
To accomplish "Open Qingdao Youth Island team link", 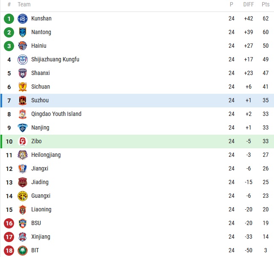I will click(x=56, y=114).
